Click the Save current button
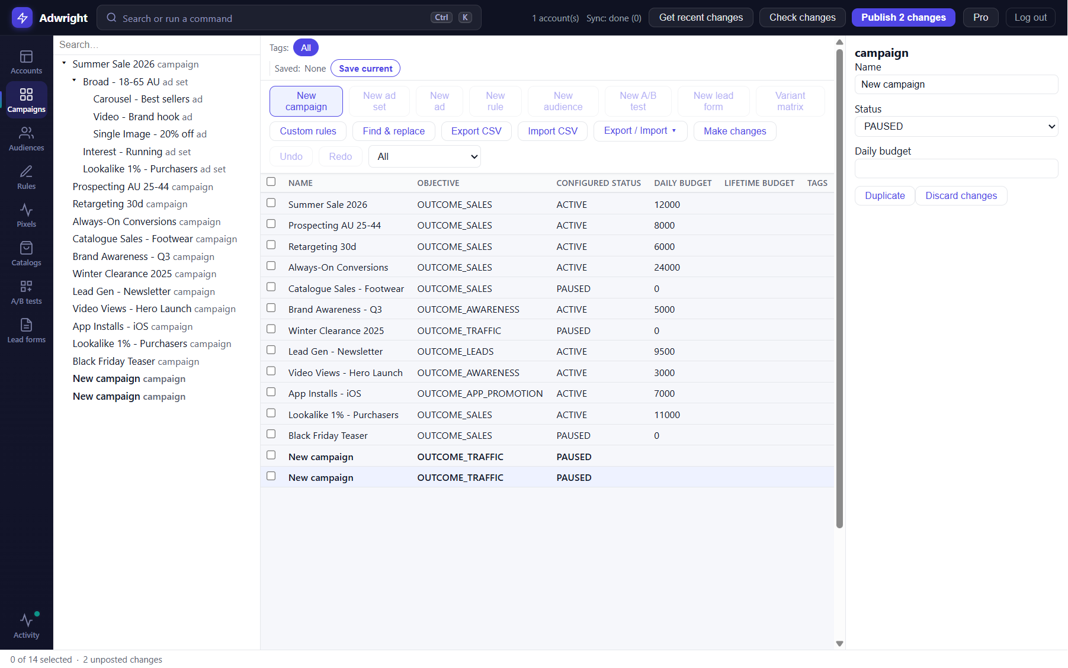The width and height of the screenshot is (1068, 668). (365, 69)
